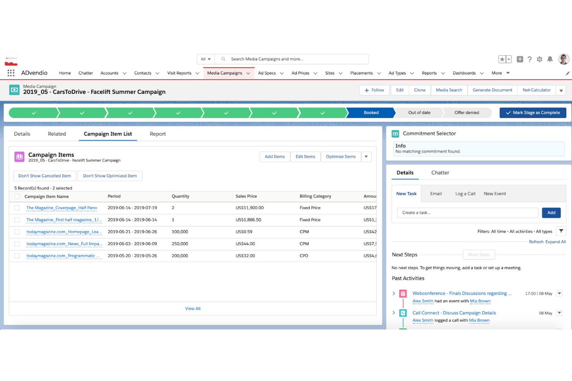Check The Magazine_Coverpage_Half Pano row
This screenshot has height=381, width=572.
point(17,208)
